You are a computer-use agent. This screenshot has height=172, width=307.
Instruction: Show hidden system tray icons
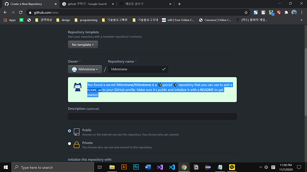pyautogui.click(x=261, y=168)
